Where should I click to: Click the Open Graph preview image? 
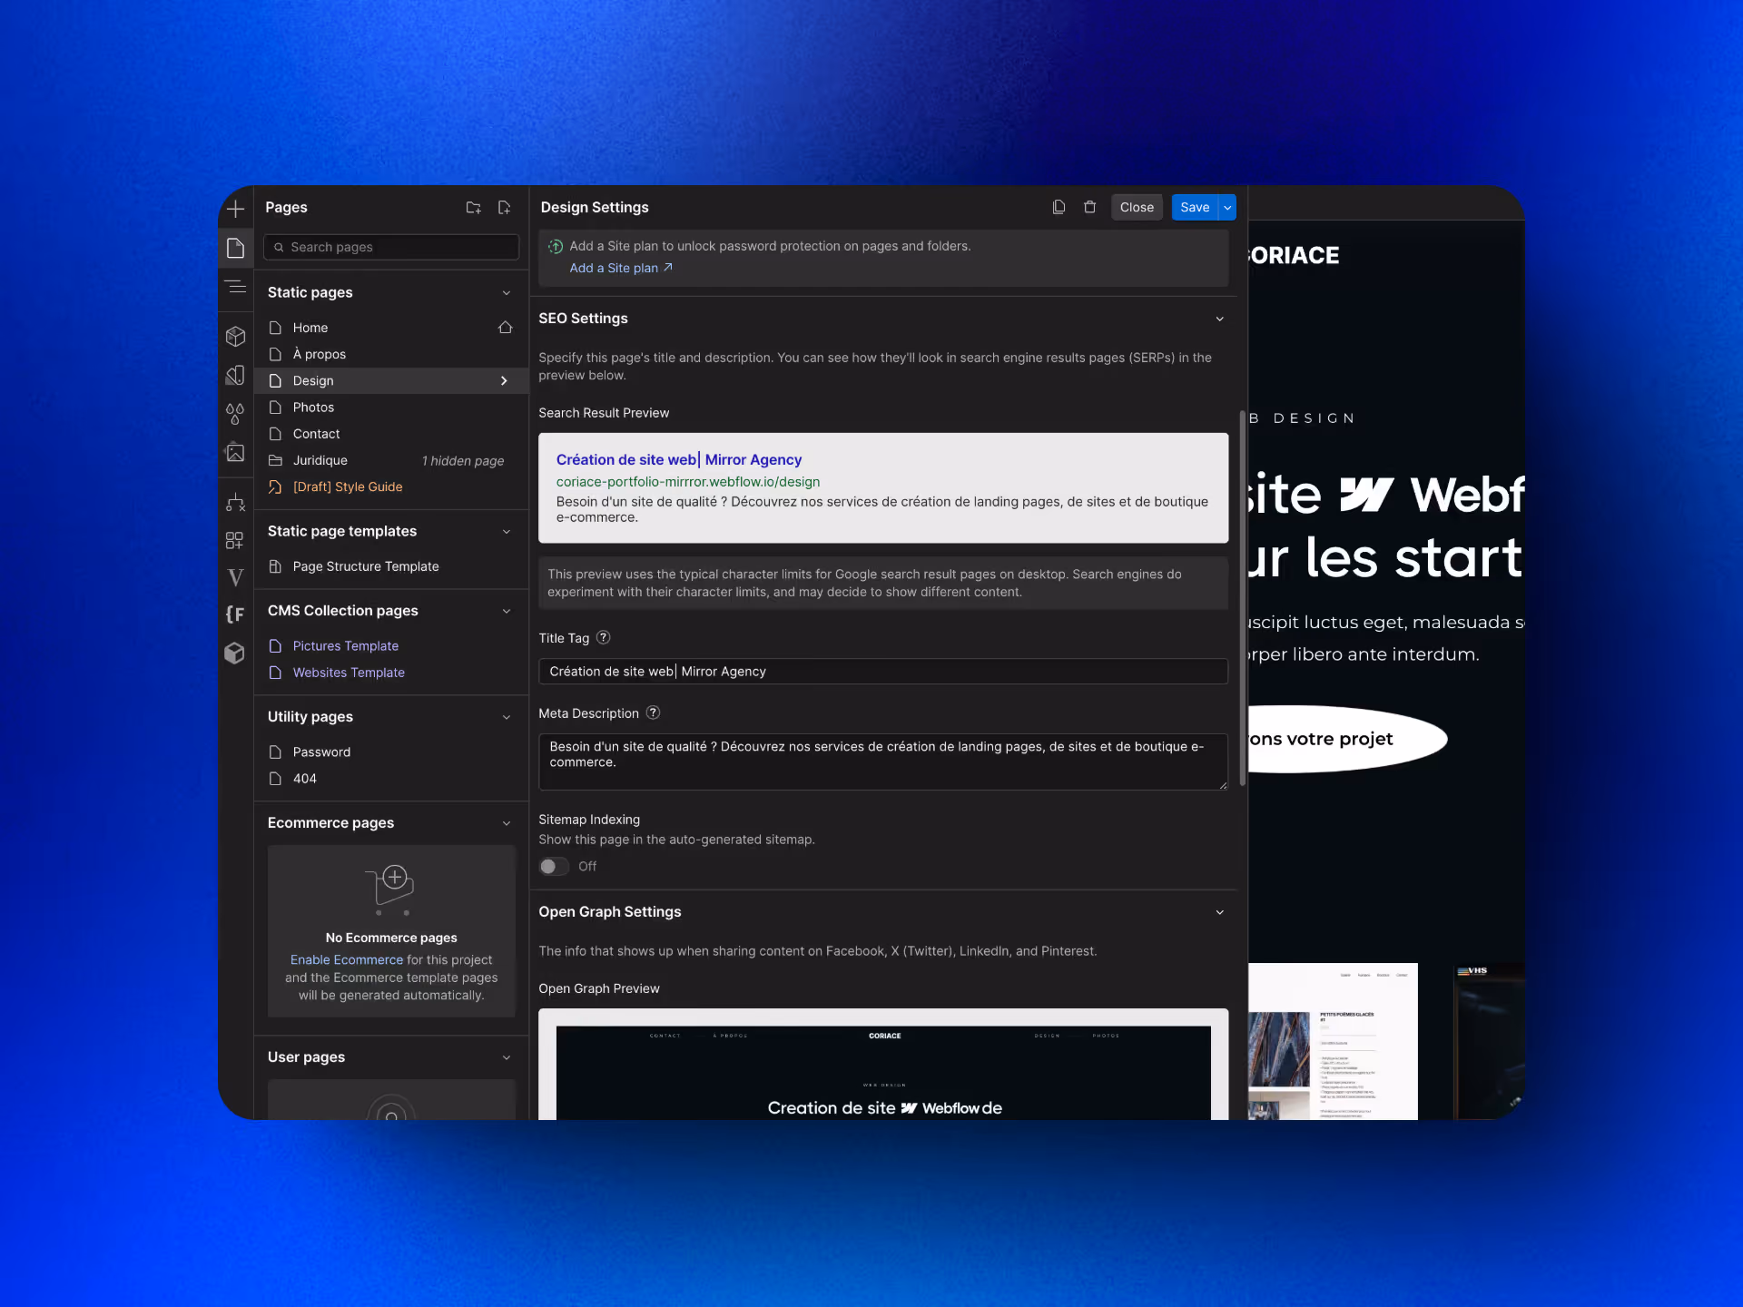click(883, 1073)
